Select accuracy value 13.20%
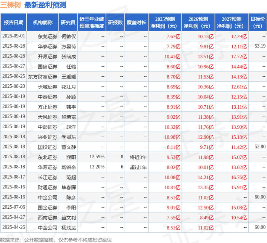This screenshot has width=267, height=243. 97,167
